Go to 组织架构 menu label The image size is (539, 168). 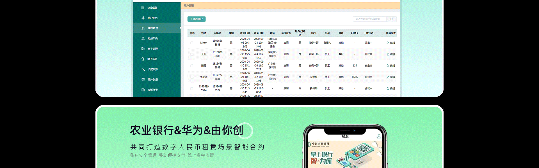[153, 39]
